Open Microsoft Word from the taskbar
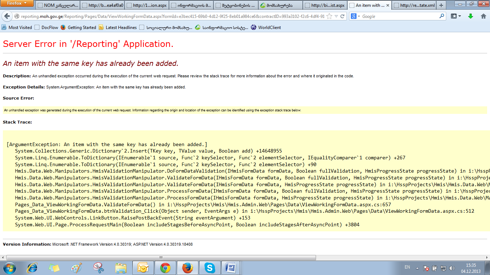 tap(230, 268)
